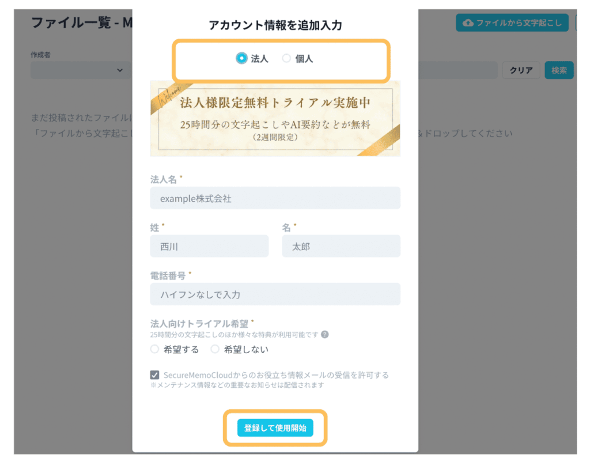Click the 法人様限定無料トライアル banner image

[275, 119]
